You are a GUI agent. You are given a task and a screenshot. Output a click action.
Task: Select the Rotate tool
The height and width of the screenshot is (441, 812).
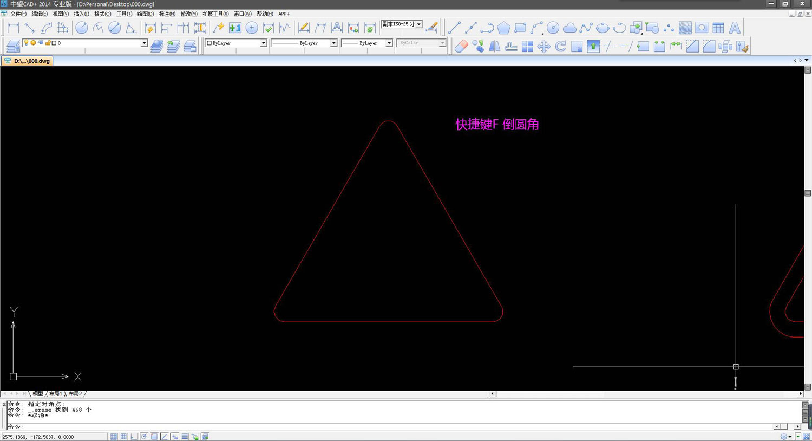tap(560, 46)
